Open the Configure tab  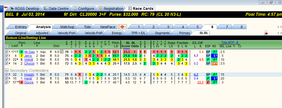pos(84,9)
